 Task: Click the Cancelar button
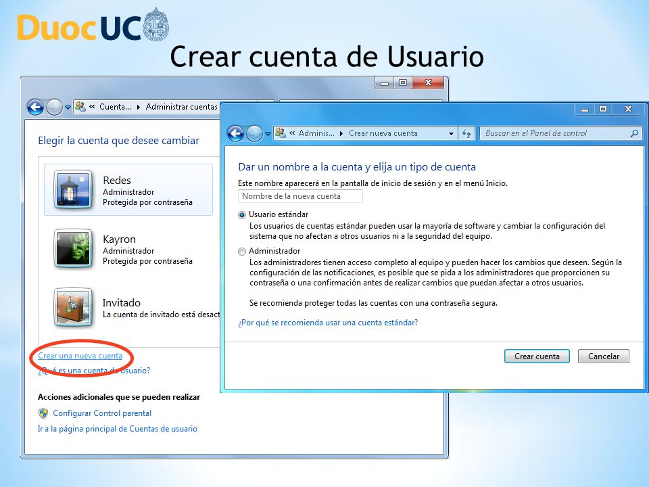point(604,356)
